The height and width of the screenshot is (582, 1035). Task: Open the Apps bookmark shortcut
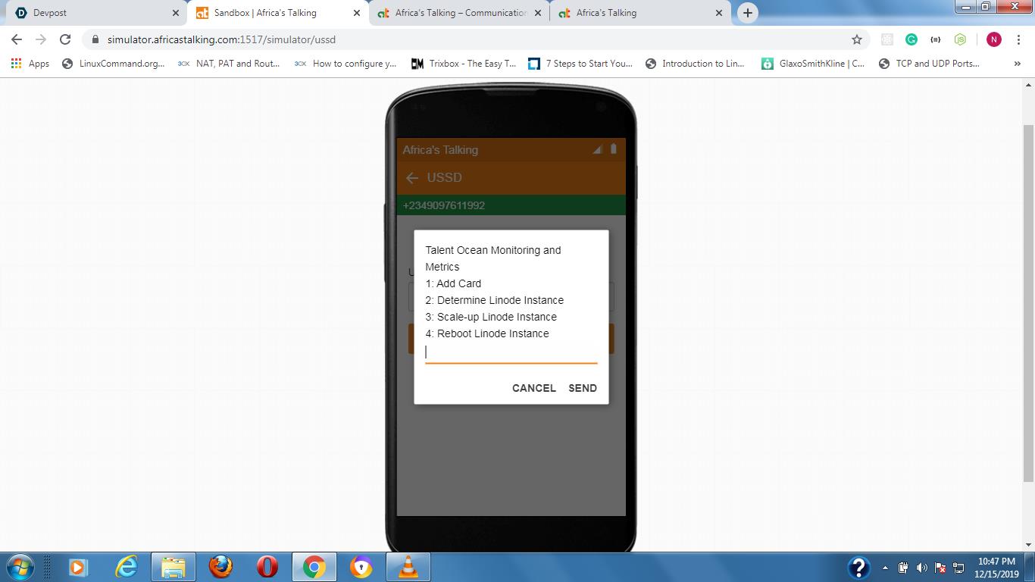(30, 64)
